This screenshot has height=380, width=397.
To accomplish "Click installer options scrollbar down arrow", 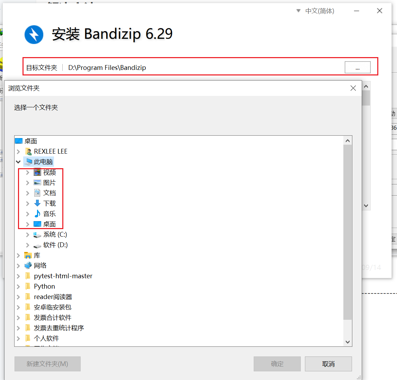I will click(366, 206).
